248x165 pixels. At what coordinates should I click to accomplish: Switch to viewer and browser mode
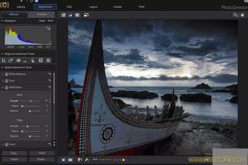tap(63, 15)
